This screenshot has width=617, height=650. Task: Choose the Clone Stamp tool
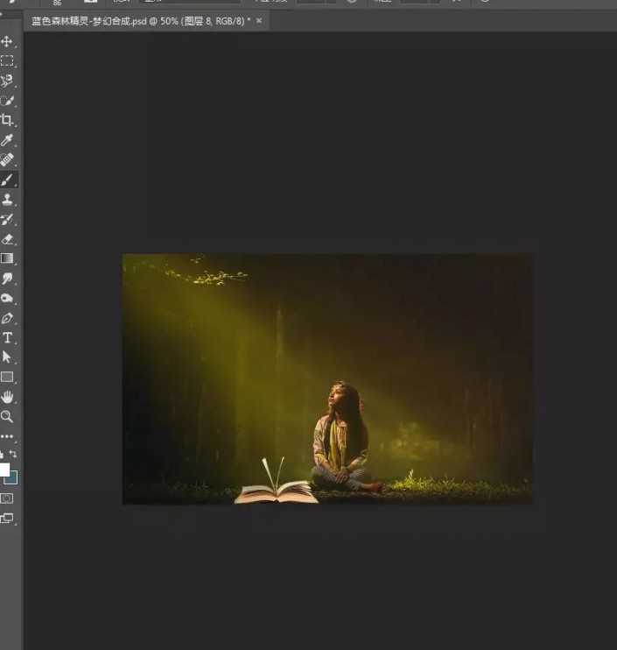pyautogui.click(x=7, y=200)
